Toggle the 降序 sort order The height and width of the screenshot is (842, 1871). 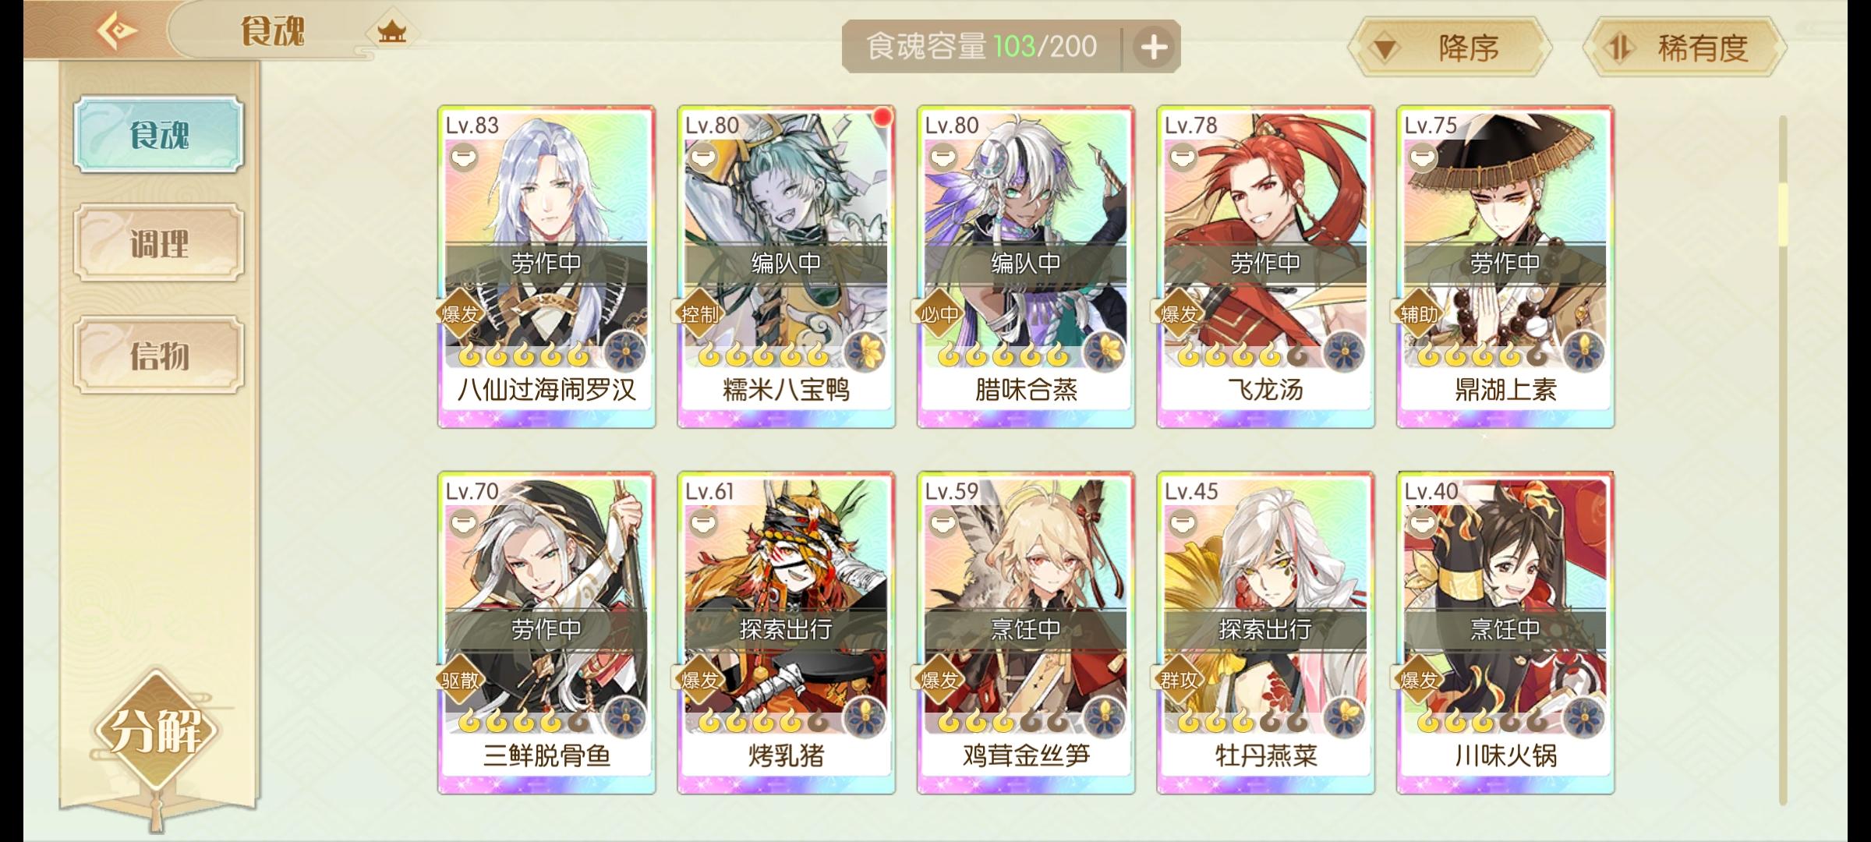(1448, 48)
